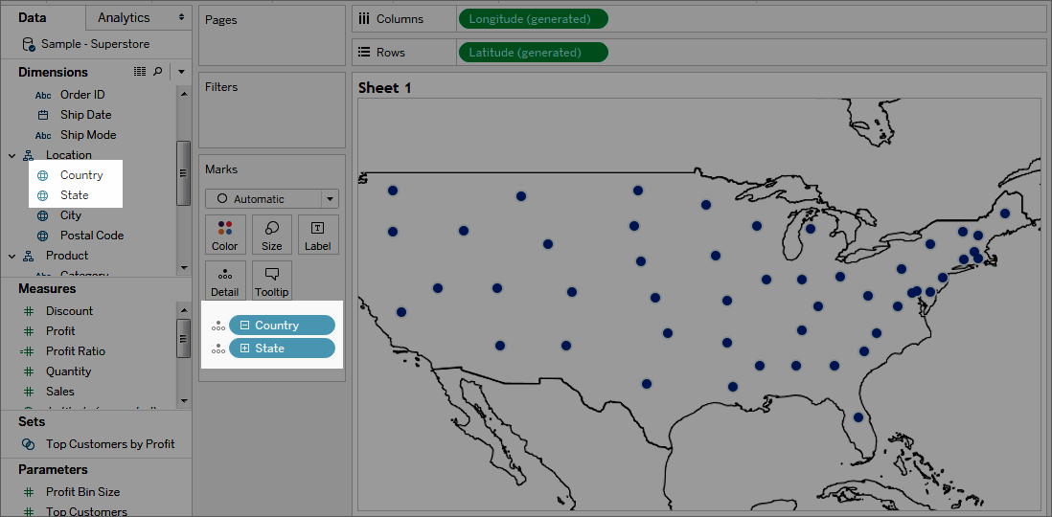The image size is (1052, 517).
Task: Click the Florida data point on map
Action: 858,417
